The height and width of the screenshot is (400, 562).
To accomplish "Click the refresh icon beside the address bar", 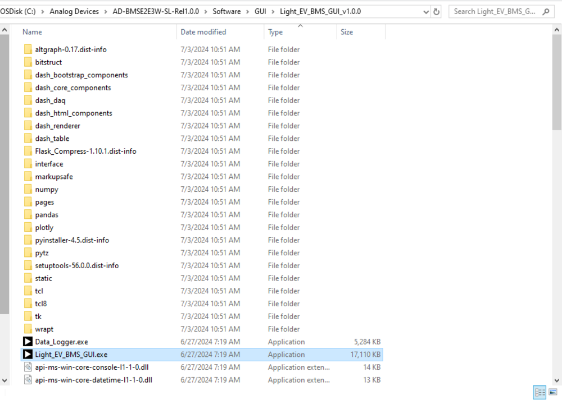I will [437, 11].
